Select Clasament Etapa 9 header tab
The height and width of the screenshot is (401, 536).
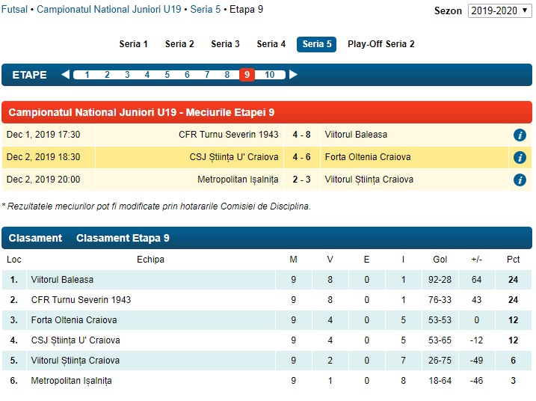click(123, 238)
